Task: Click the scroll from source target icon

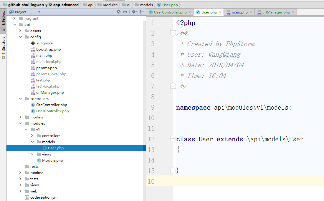Action: point(119,12)
